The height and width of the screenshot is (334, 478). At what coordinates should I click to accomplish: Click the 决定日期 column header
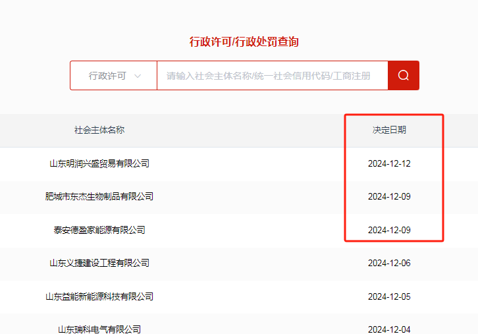[x=389, y=130]
